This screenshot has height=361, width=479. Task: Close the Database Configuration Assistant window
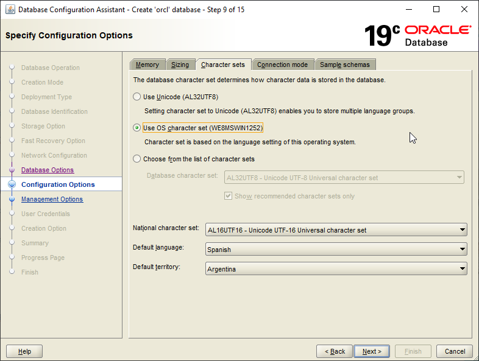pos(464,10)
